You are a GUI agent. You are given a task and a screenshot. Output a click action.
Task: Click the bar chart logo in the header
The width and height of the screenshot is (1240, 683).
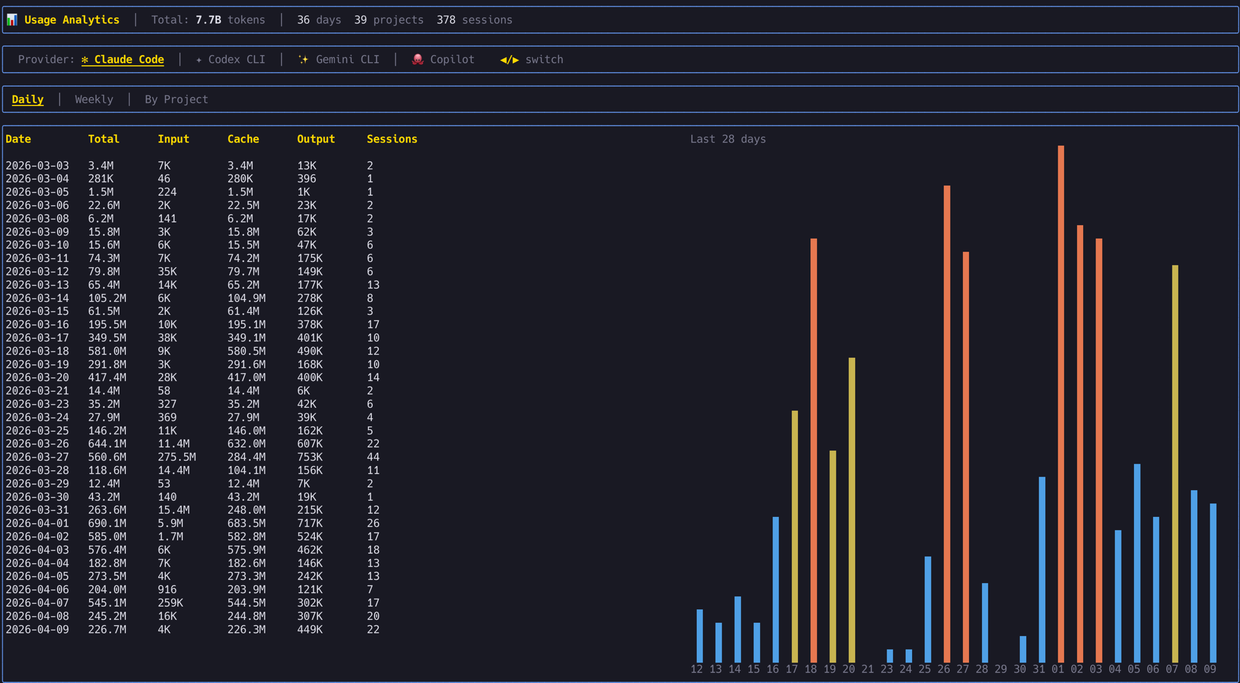click(11, 19)
